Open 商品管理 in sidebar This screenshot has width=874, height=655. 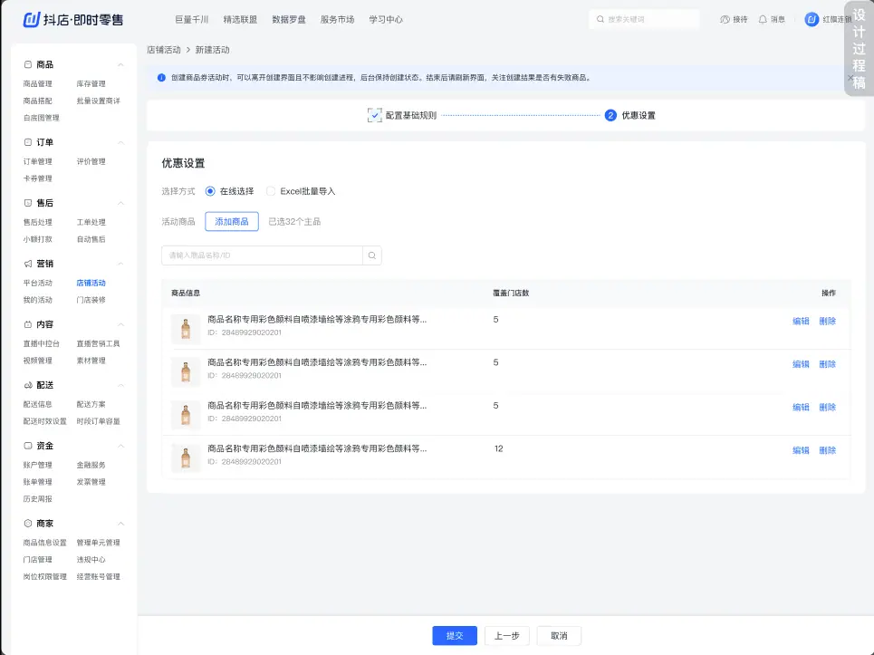(37, 83)
